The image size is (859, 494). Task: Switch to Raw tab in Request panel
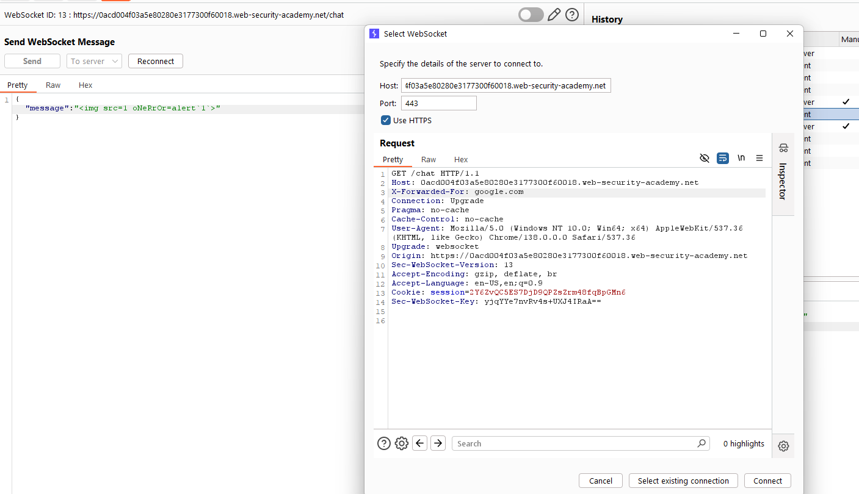[429, 159]
